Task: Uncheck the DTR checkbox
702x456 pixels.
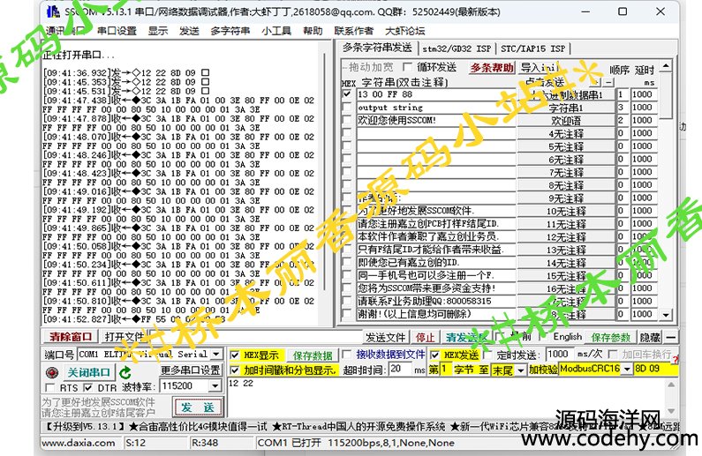Action: [87, 387]
